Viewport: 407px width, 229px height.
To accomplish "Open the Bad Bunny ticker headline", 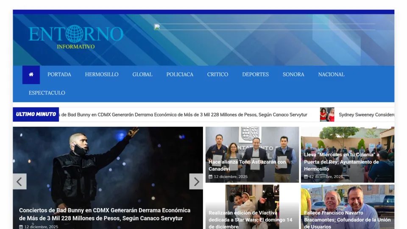I will (183, 115).
